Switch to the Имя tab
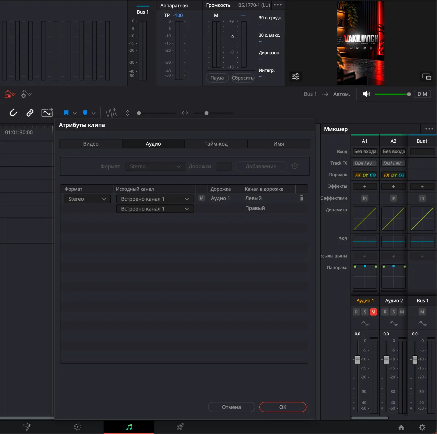The height and width of the screenshot is (434, 437). click(279, 144)
